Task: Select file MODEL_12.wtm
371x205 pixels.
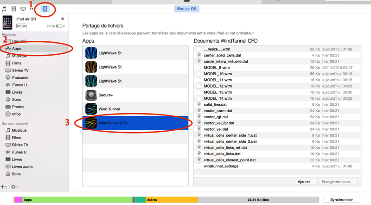Action: [277, 86]
